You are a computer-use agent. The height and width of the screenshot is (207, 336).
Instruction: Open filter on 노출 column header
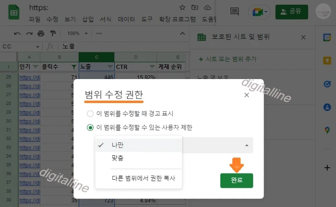(x=110, y=67)
